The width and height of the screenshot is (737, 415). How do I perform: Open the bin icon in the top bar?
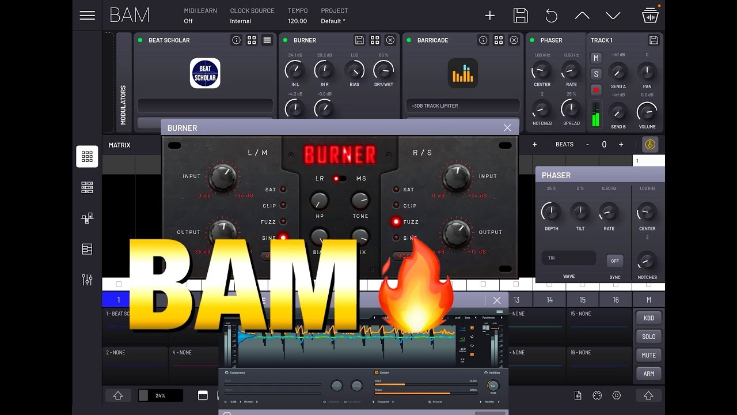(650, 16)
